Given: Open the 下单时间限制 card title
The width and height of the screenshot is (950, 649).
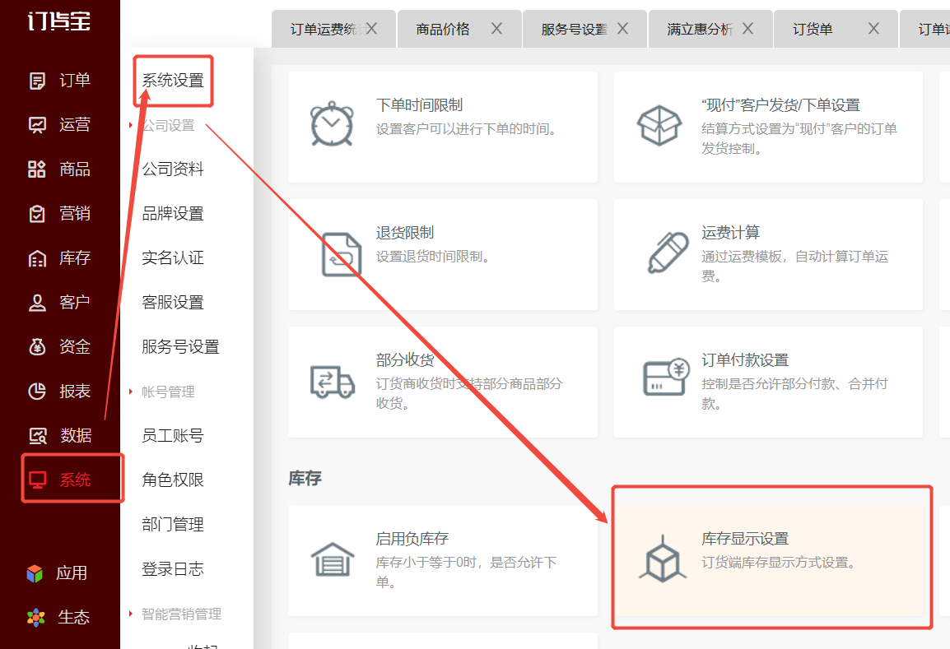Looking at the screenshot, I should tap(419, 105).
